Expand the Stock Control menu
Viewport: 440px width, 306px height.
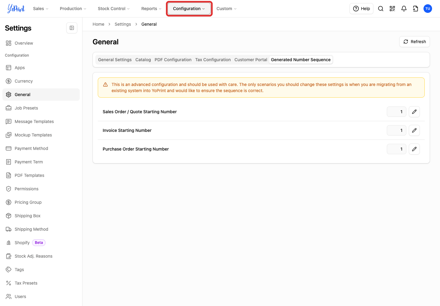tap(114, 9)
